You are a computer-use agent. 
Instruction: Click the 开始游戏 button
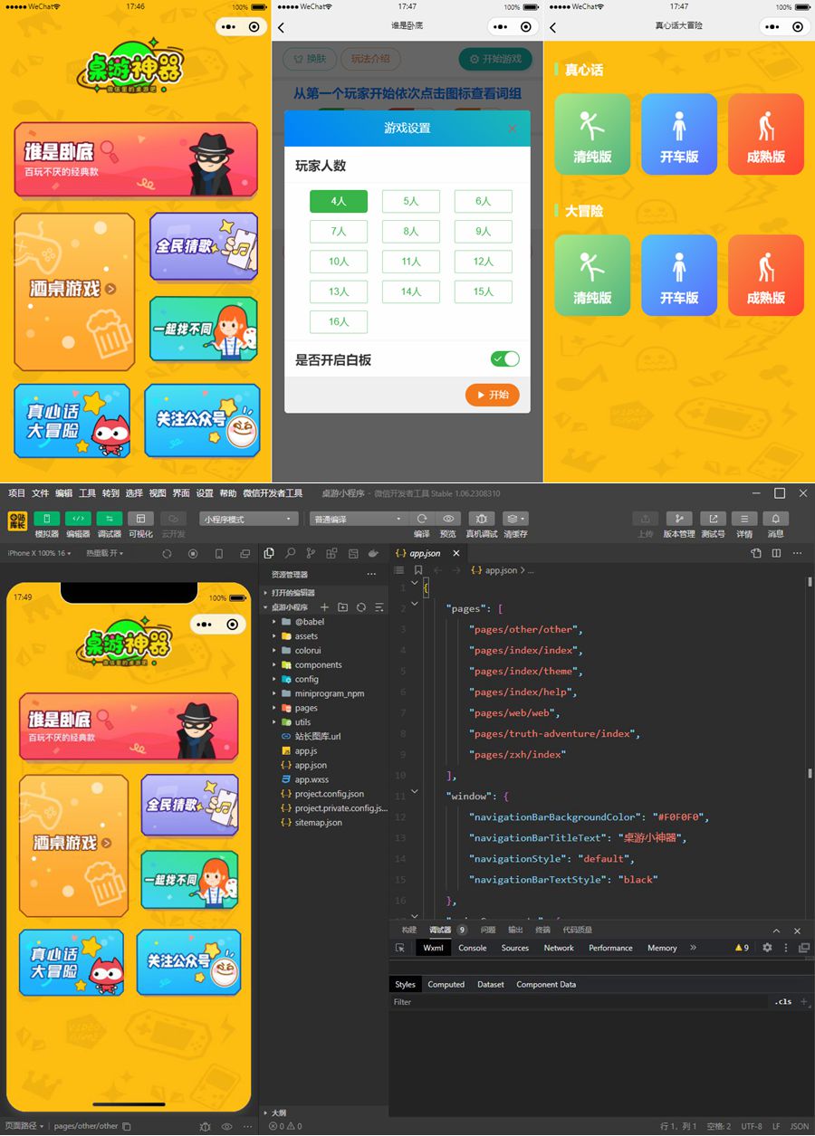coord(495,60)
